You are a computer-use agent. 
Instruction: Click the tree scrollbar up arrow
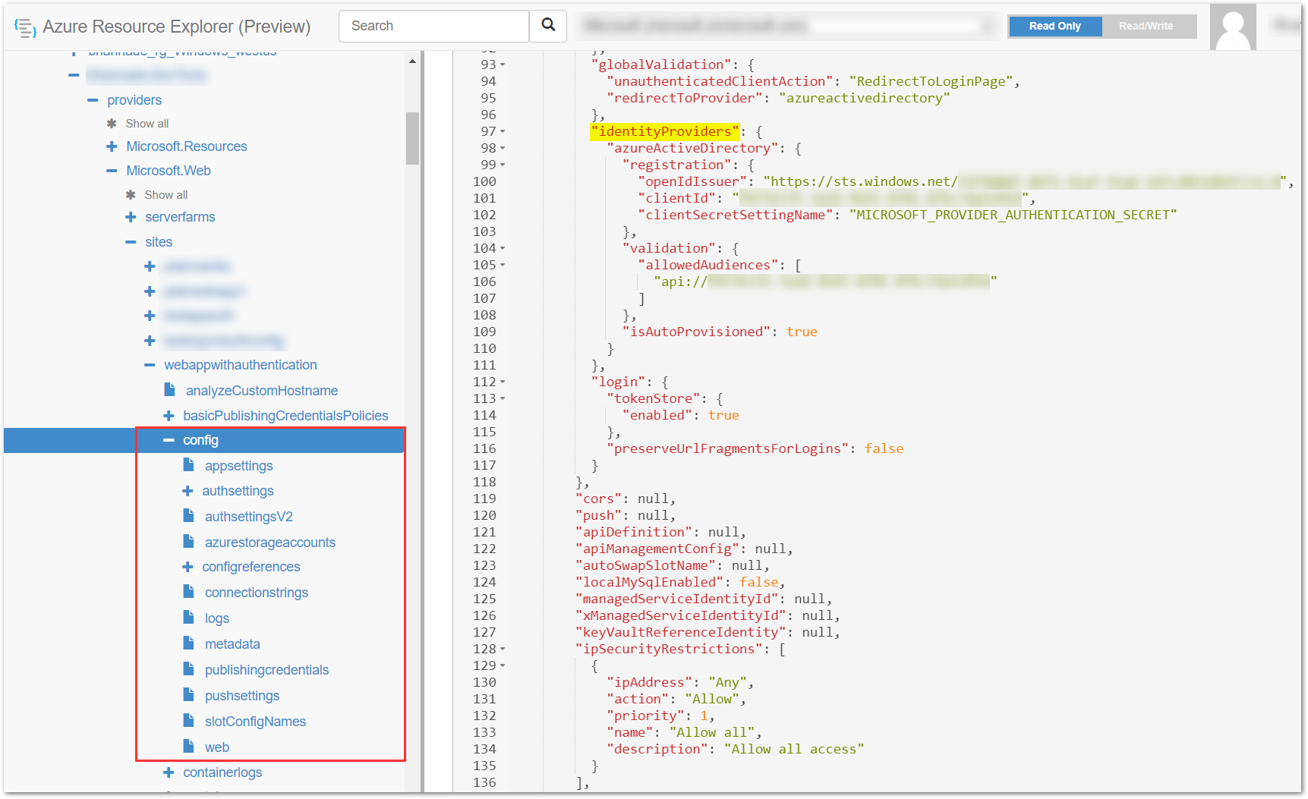pyautogui.click(x=412, y=61)
